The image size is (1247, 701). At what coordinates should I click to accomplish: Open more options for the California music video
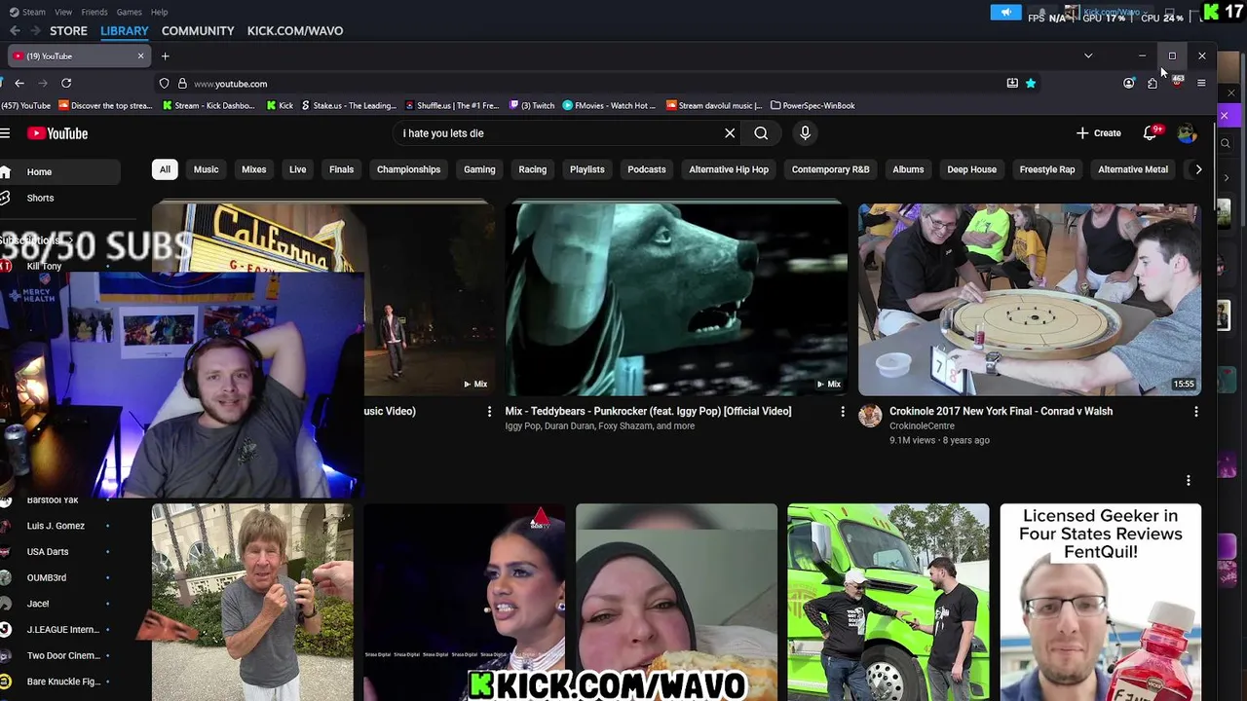(x=489, y=412)
